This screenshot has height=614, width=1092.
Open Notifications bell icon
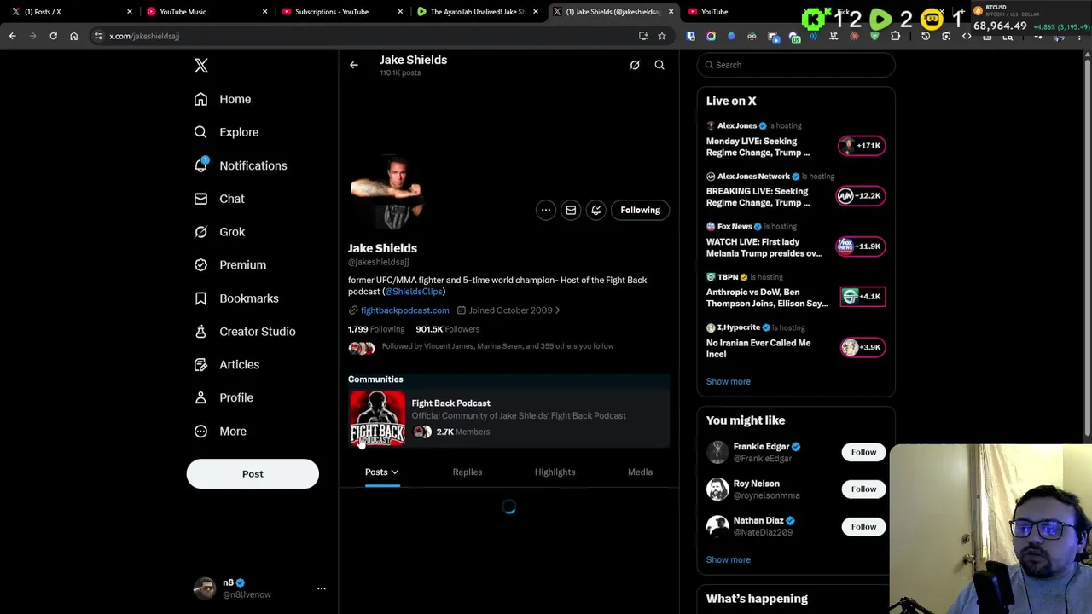(200, 165)
